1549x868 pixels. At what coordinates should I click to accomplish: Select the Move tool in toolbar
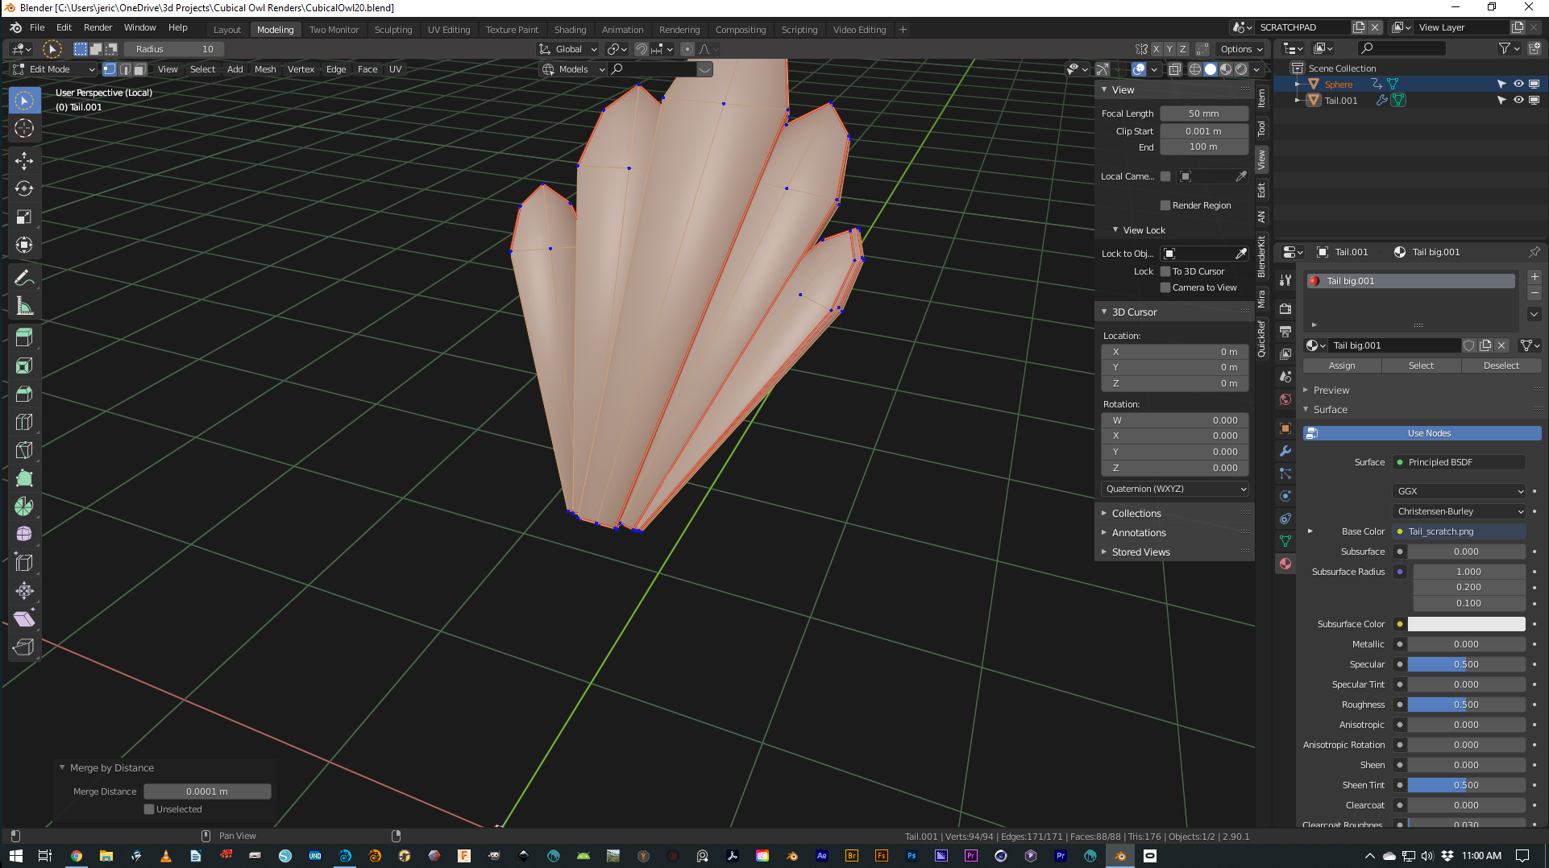tap(24, 160)
